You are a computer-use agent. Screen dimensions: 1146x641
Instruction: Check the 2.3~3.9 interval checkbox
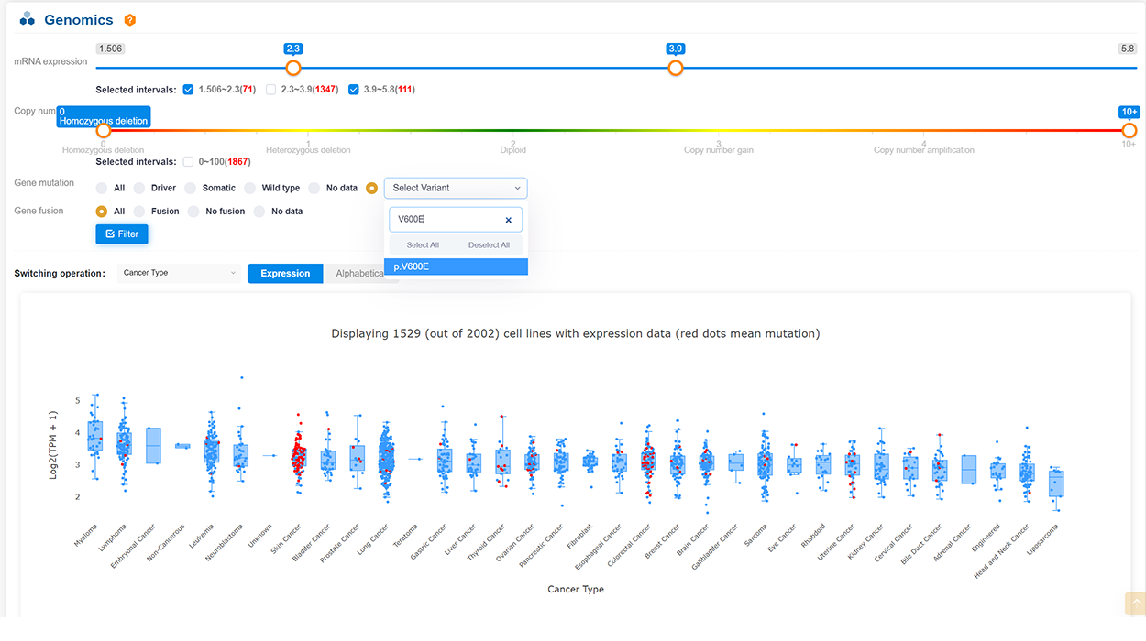(270, 90)
